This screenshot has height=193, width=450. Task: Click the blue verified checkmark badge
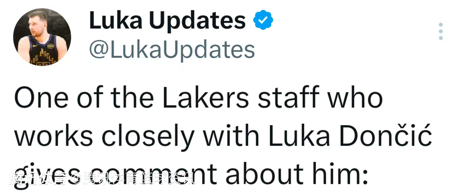tap(263, 20)
